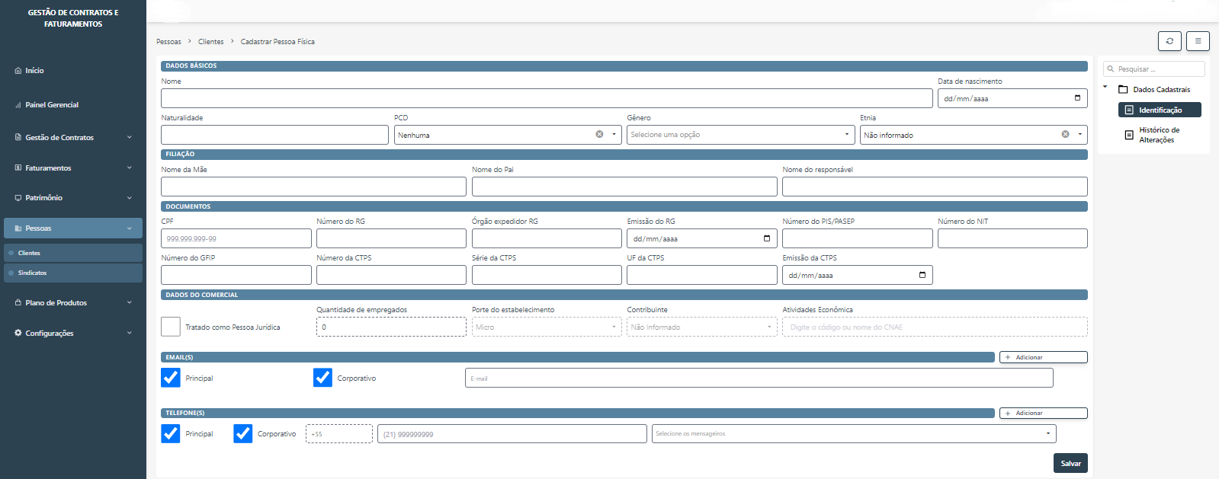The height and width of the screenshot is (479, 1219).
Task: Click the calendar icon in Data de nascimento
Action: pos(1077,98)
